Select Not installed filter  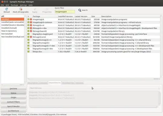pos(12,34)
